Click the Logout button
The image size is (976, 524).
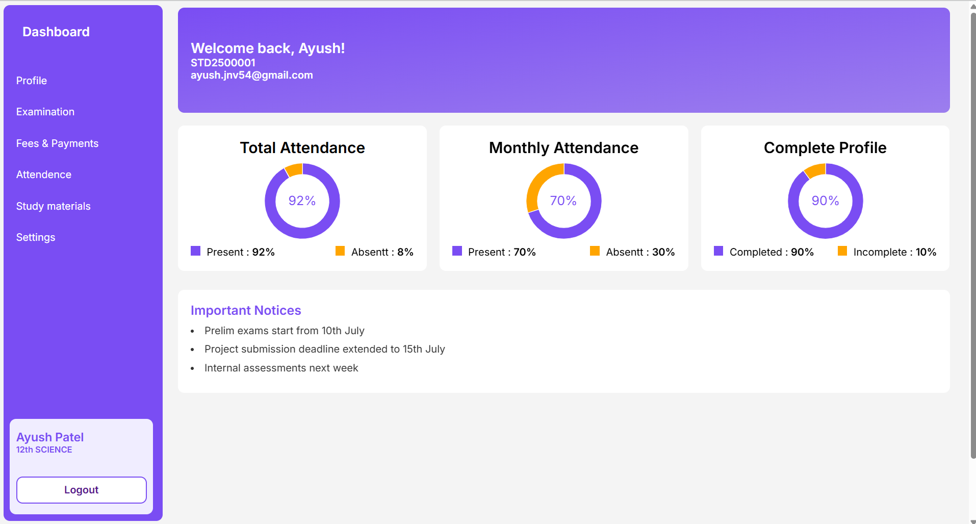click(81, 489)
